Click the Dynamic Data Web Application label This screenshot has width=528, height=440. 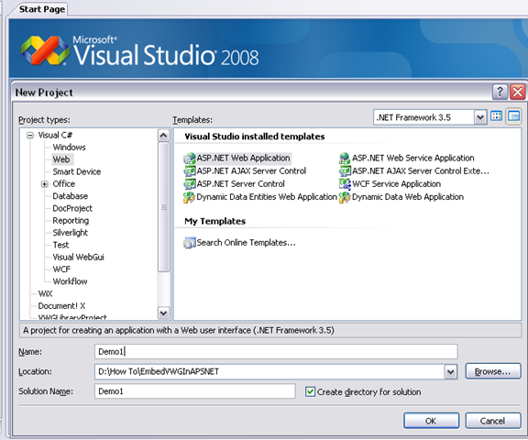[408, 197]
